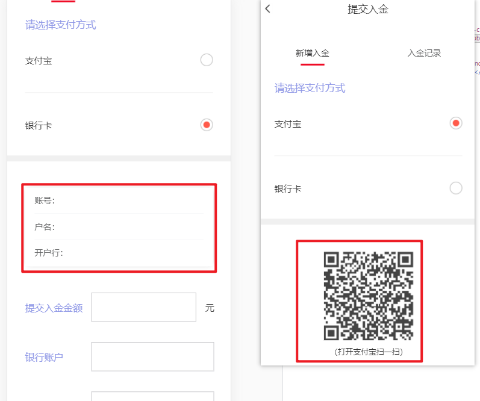Open the 入金记录 tab
Screen dimensions: 480x401
(x=424, y=53)
